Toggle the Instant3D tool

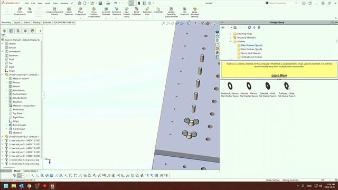pyautogui.click(x=158, y=10)
